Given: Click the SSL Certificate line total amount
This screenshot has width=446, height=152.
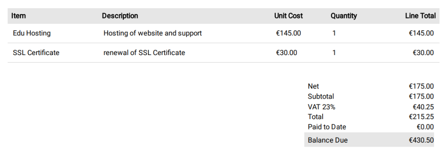Looking at the screenshot, I should [423, 53].
